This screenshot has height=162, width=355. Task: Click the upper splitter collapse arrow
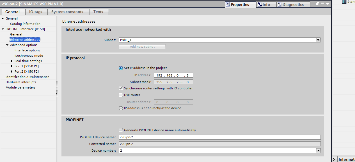click(57, 84)
